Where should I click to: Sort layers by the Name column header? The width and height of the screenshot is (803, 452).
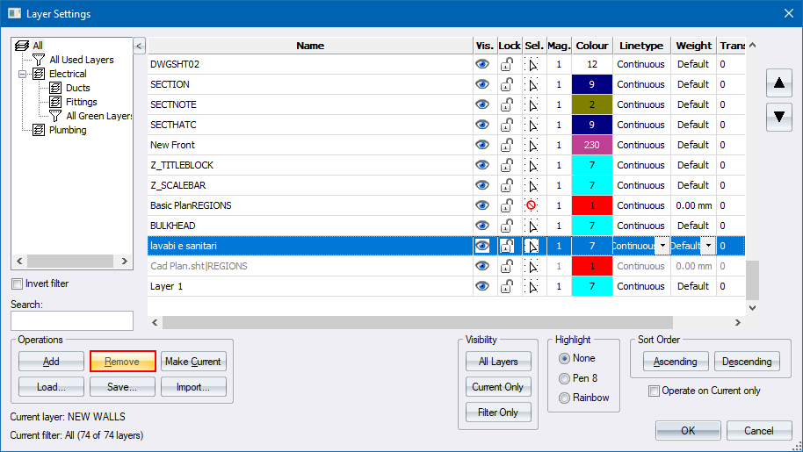click(x=309, y=46)
